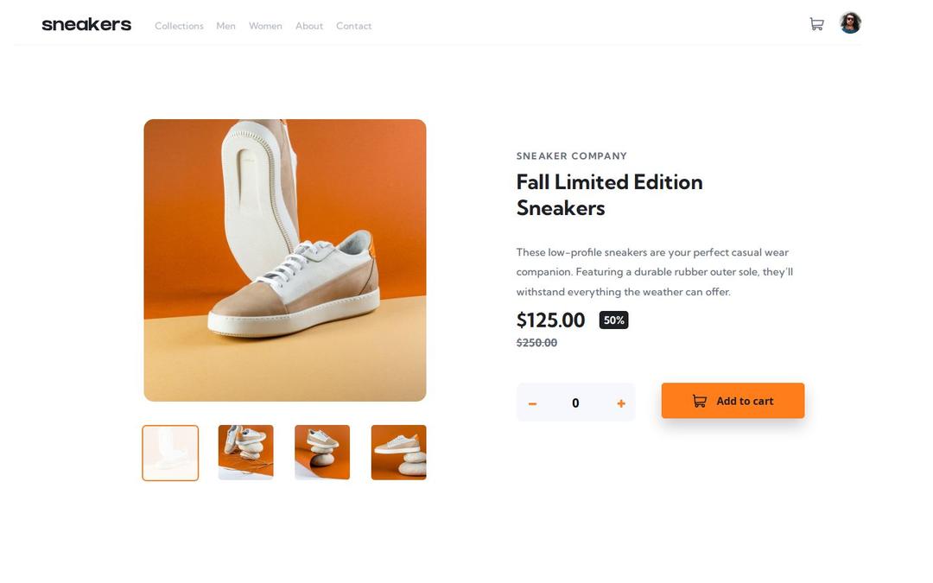Screen dimensions: 933x583
Task: Select the second product thumbnail
Action: point(246,453)
